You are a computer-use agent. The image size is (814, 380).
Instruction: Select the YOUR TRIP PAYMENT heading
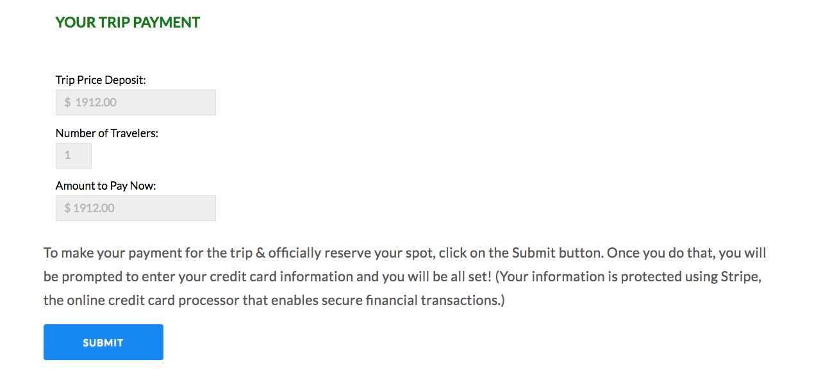127,22
